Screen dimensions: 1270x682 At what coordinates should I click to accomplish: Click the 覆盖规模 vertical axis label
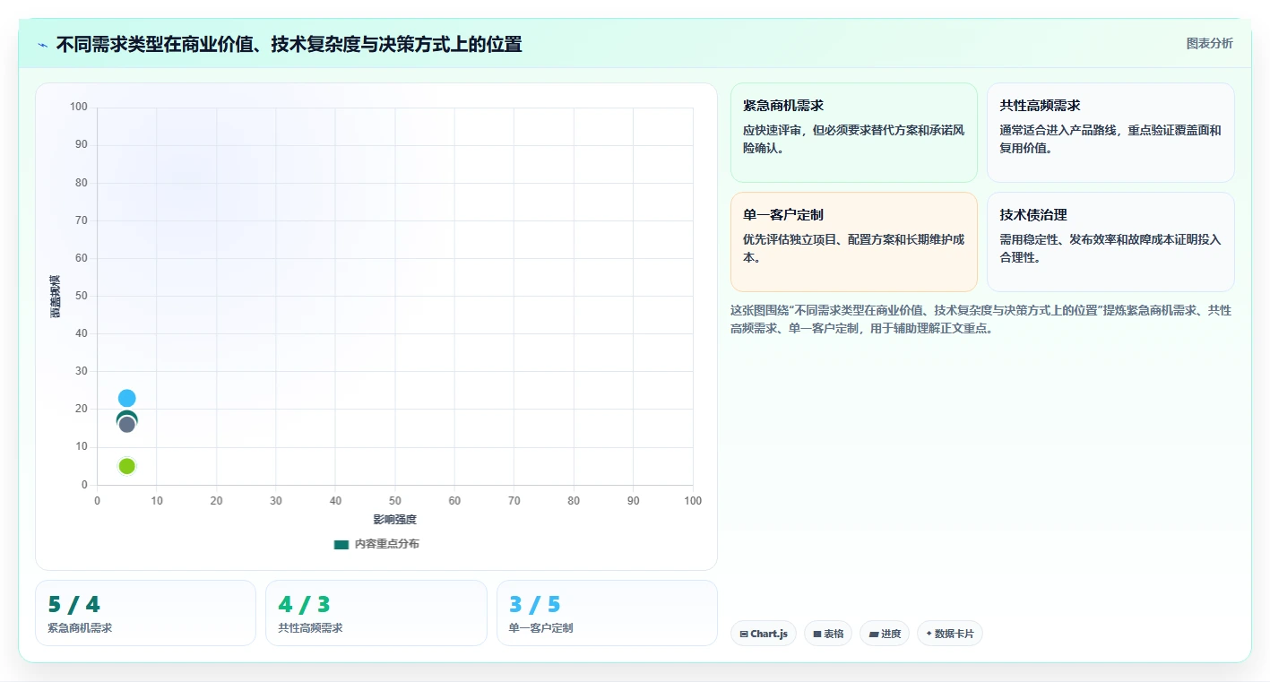pos(56,296)
